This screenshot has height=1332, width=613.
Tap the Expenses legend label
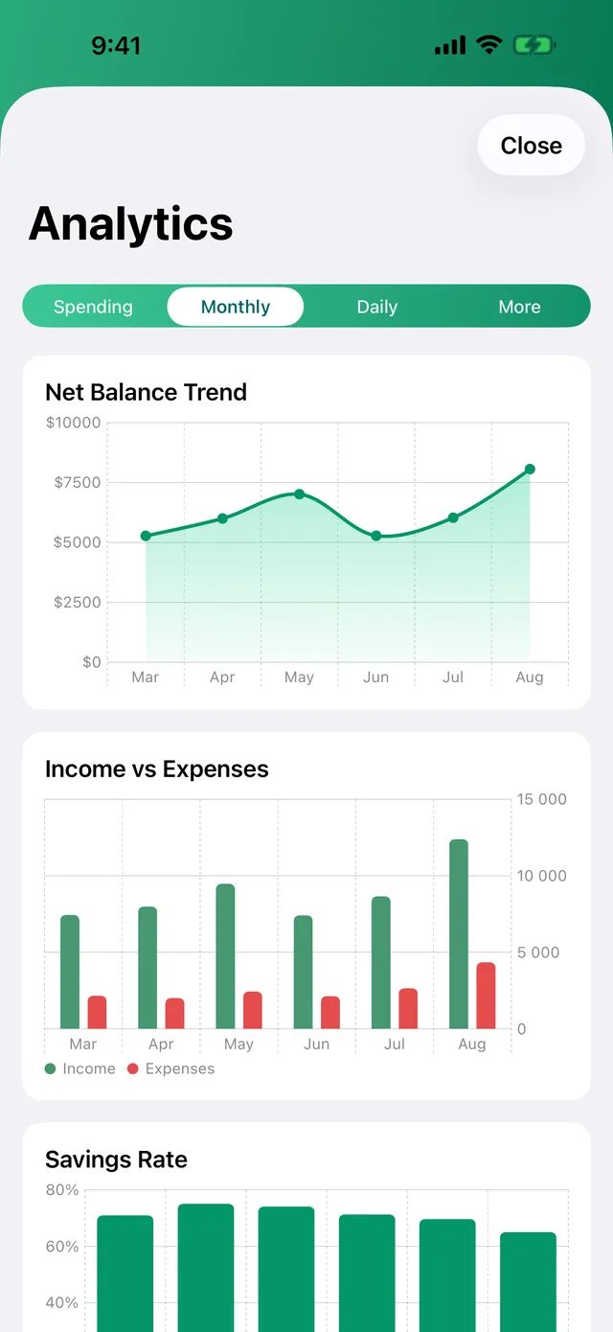pos(180,1068)
